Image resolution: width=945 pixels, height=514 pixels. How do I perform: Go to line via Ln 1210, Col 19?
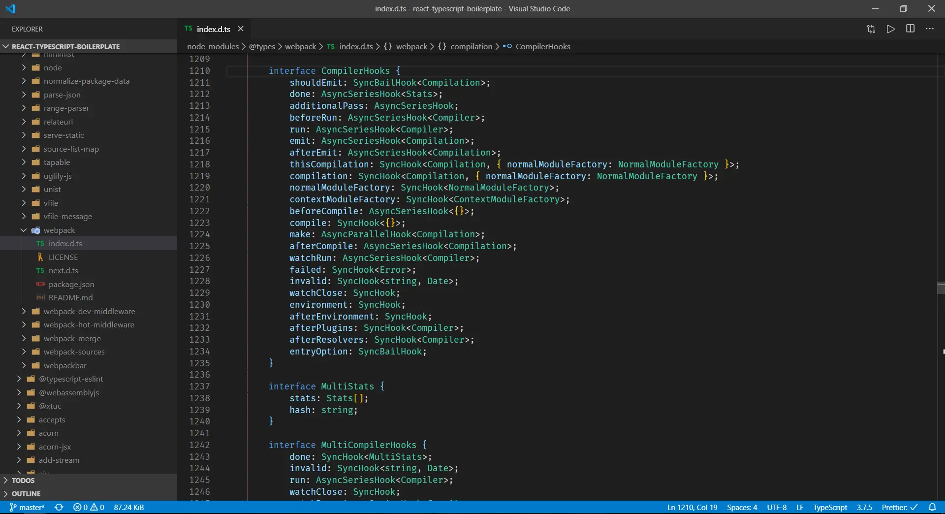693,508
